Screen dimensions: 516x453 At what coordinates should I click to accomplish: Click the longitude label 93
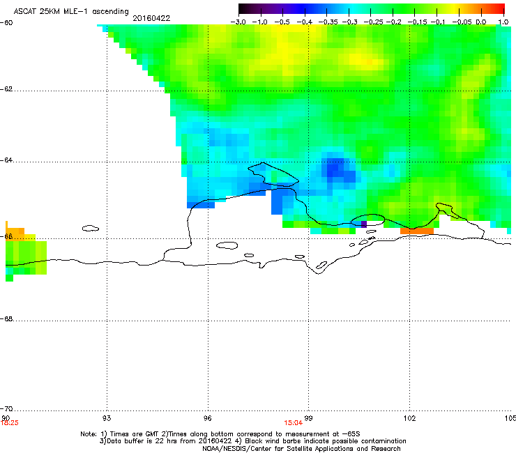coord(107,418)
